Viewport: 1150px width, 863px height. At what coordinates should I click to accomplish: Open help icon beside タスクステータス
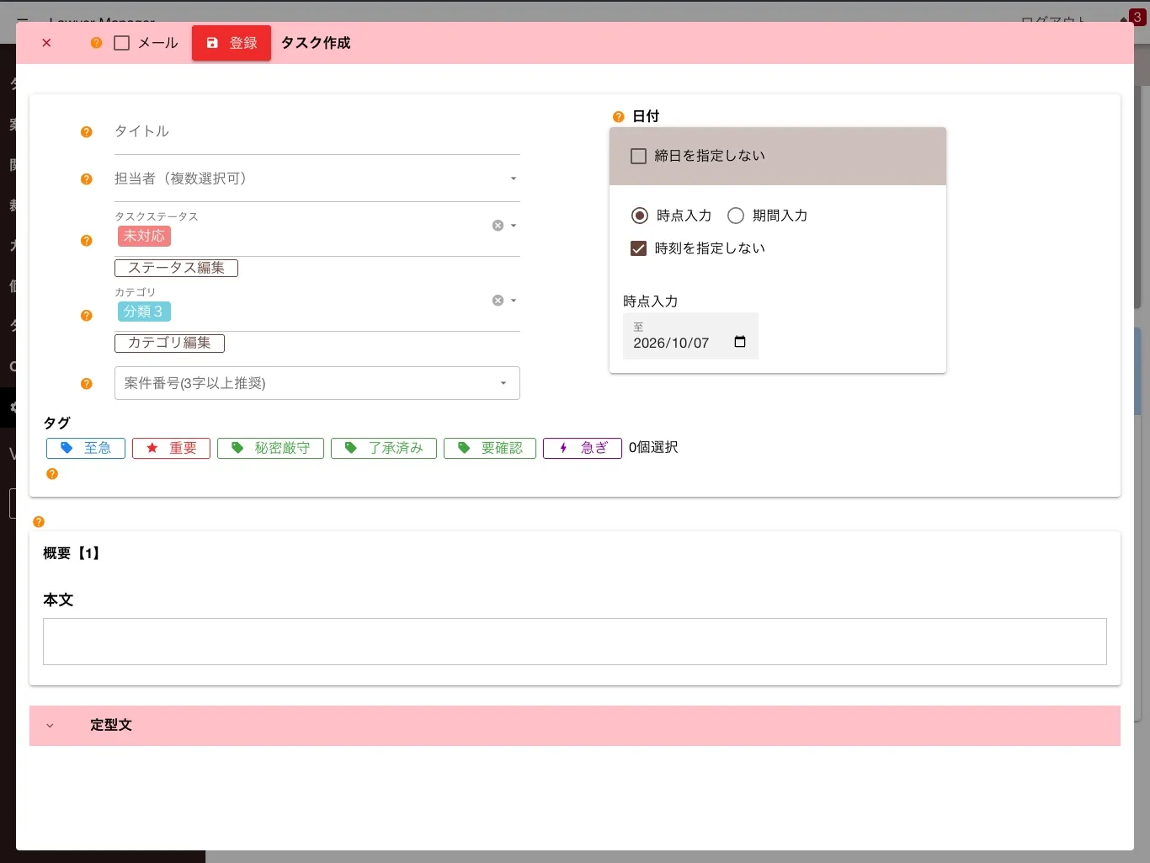86,241
